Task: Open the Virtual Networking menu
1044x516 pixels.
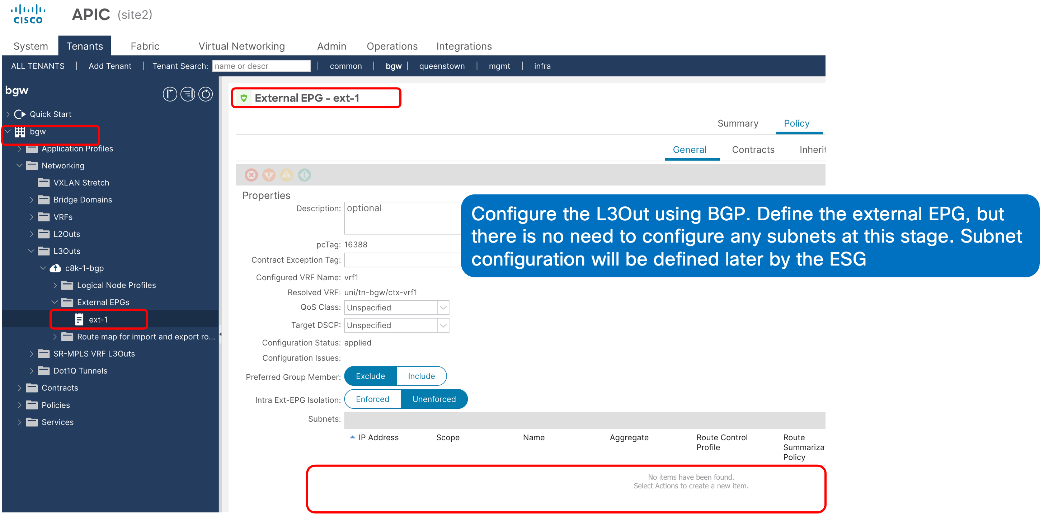Action: click(241, 46)
